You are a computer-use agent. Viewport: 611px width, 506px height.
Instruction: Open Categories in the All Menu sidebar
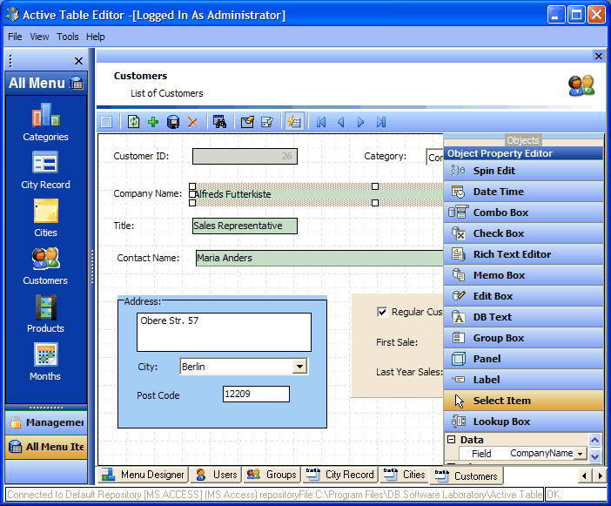coord(45,123)
